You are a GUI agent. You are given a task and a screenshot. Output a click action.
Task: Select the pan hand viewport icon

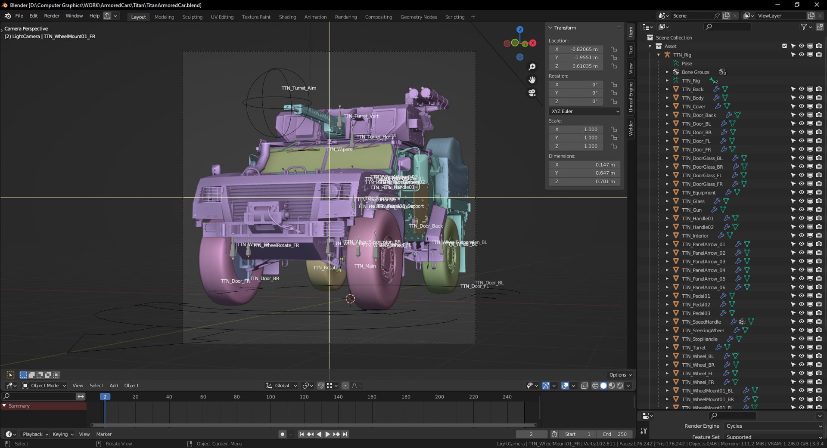[532, 80]
